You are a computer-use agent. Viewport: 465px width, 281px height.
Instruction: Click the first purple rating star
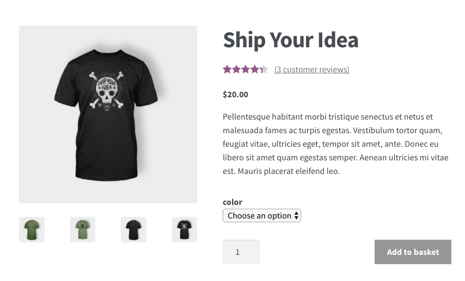pos(227,69)
